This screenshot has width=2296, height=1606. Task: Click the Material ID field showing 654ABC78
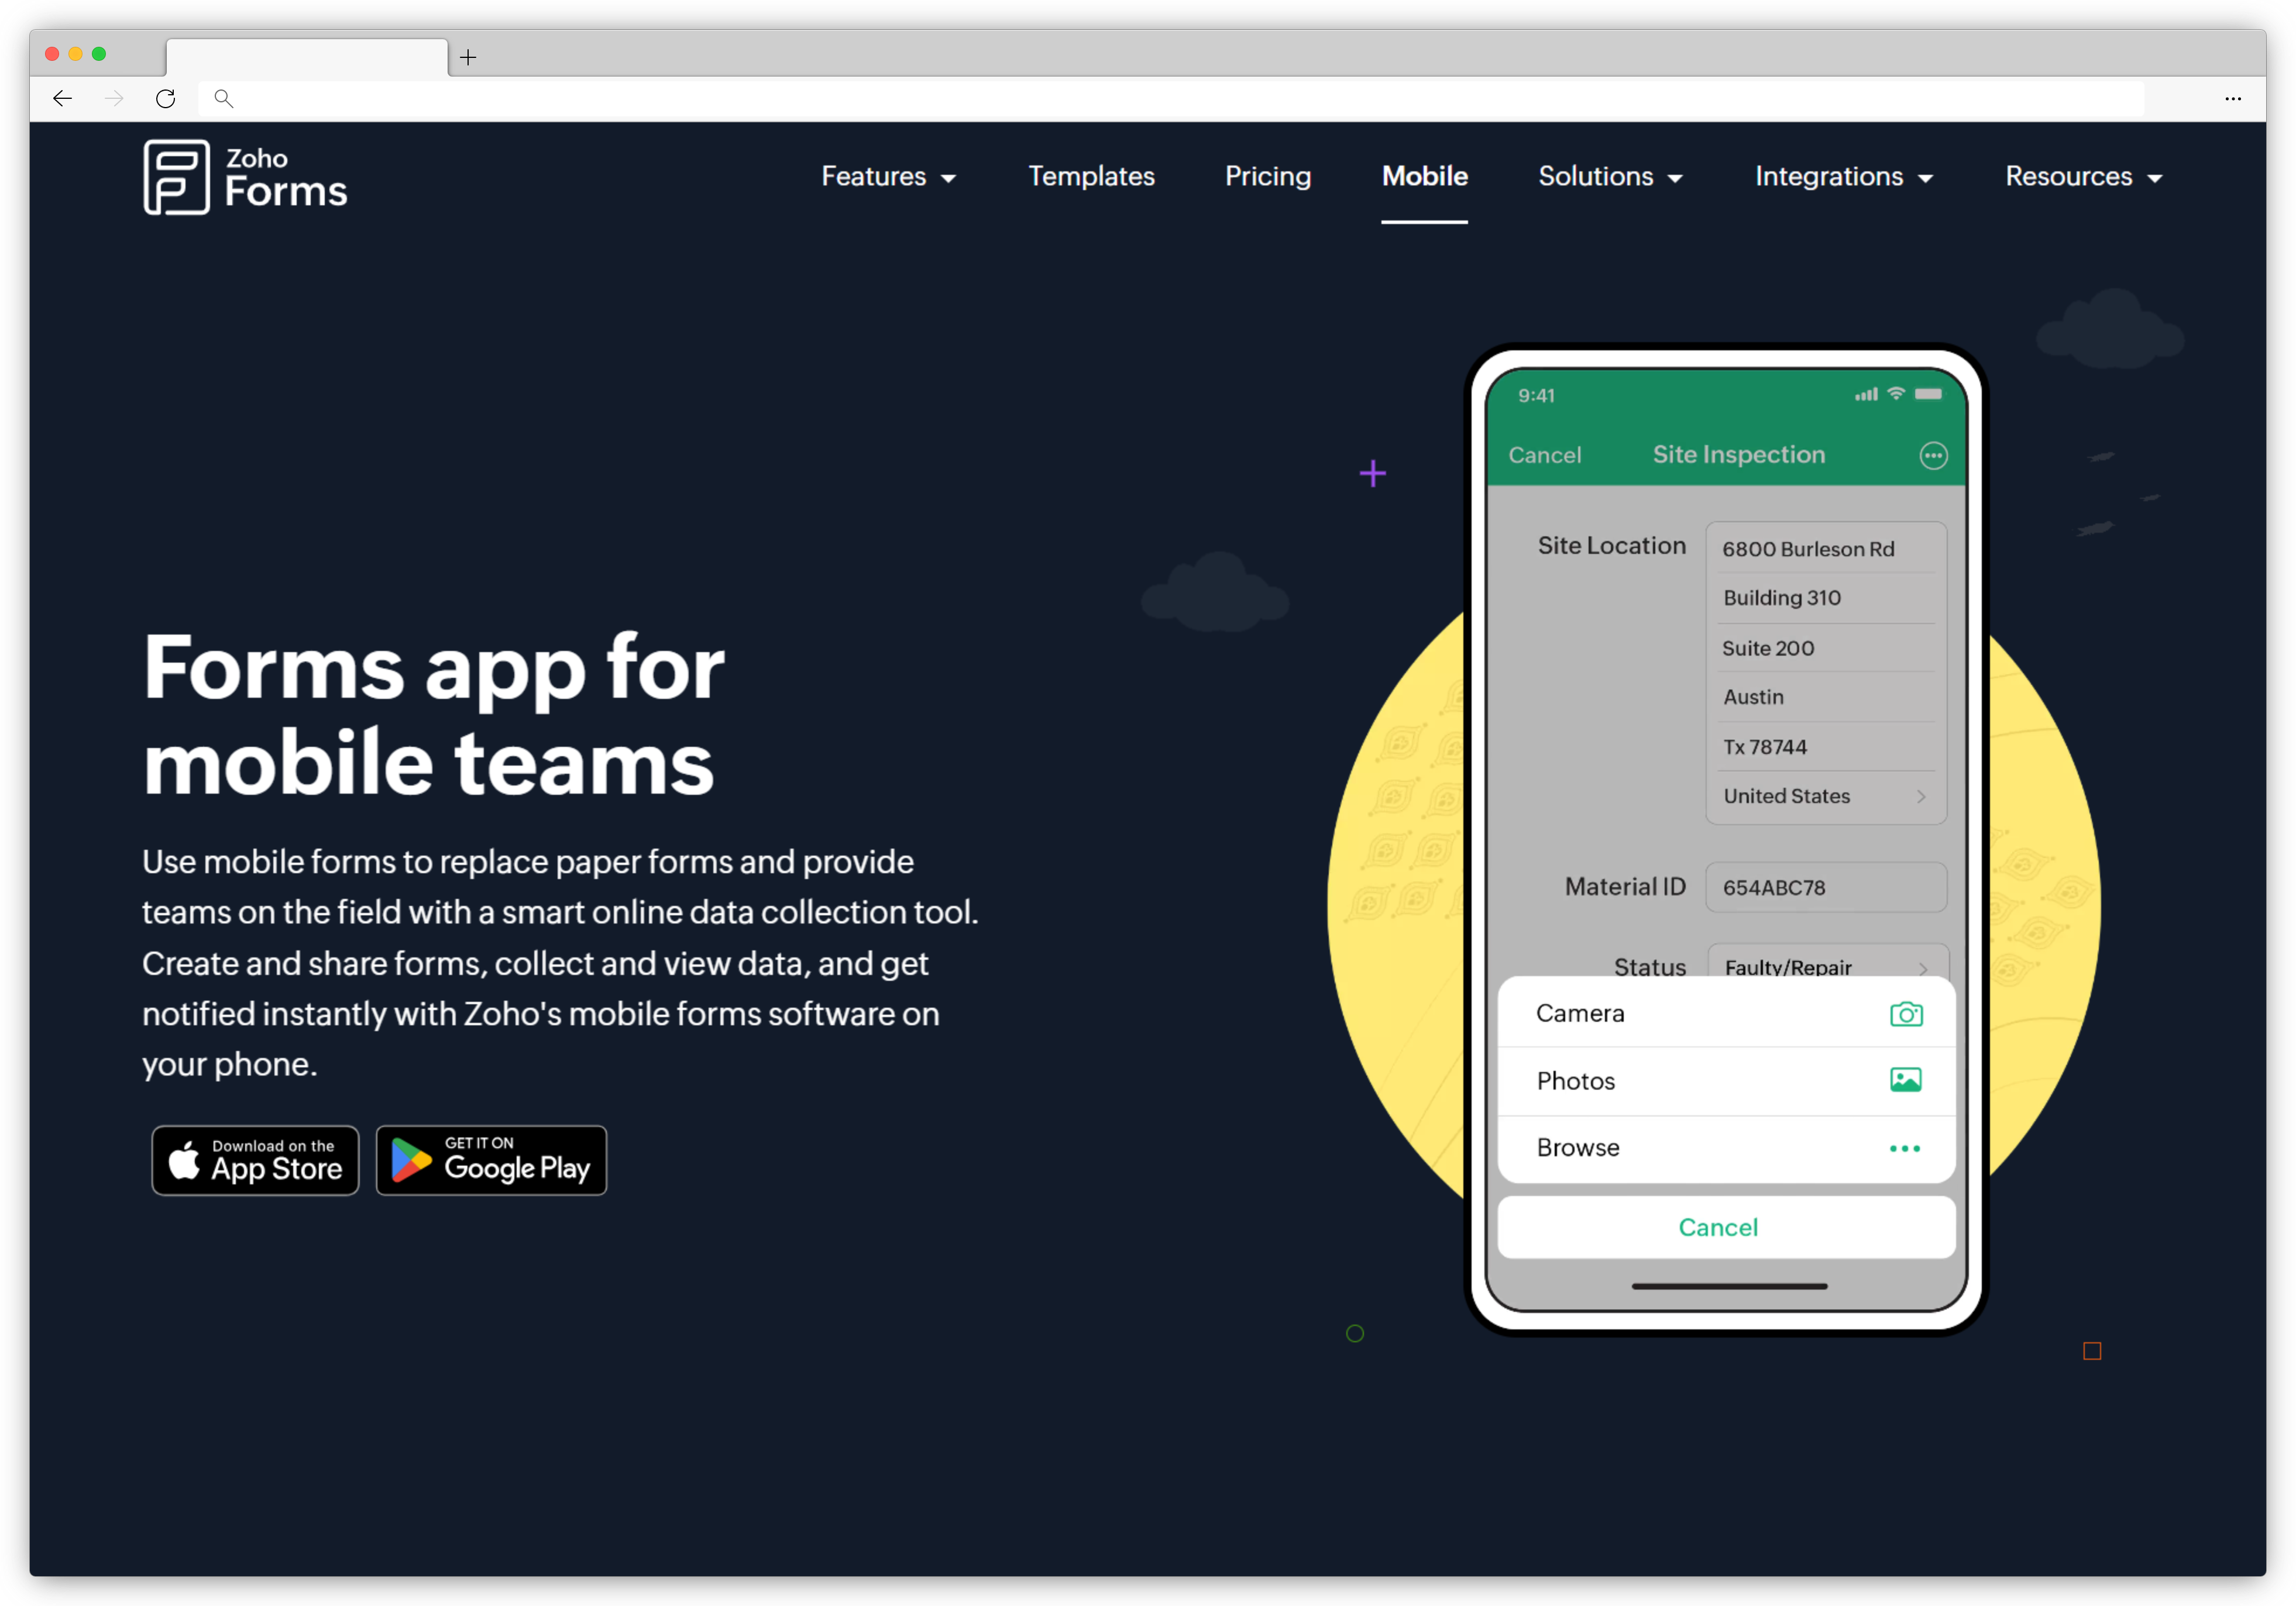coord(1825,887)
